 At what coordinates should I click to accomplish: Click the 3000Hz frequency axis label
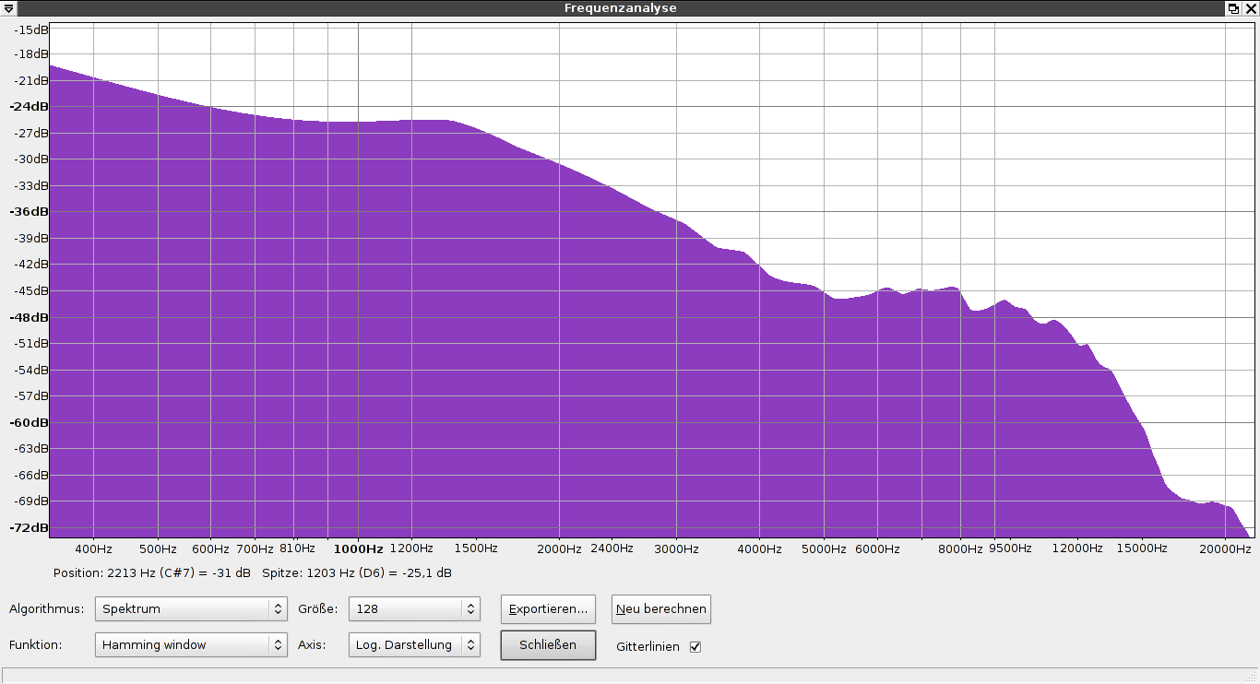click(x=676, y=548)
